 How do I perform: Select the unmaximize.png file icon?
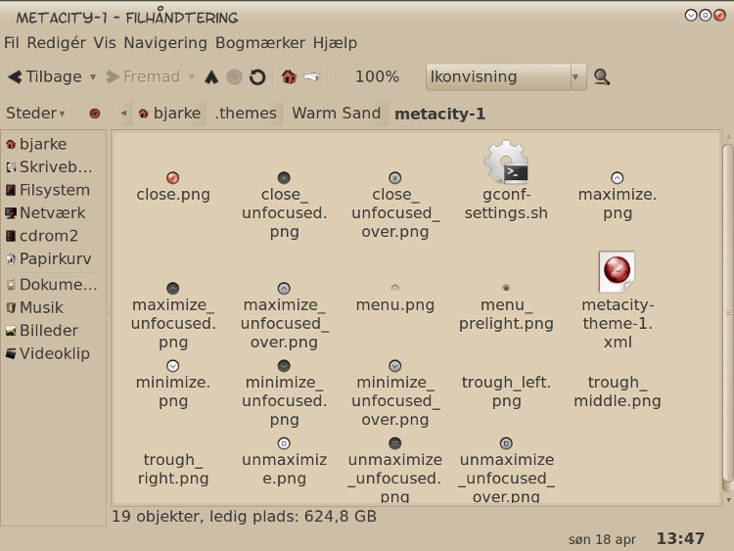[284, 443]
